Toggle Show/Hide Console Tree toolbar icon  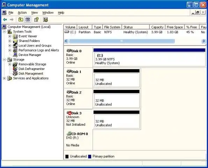click(28, 20)
